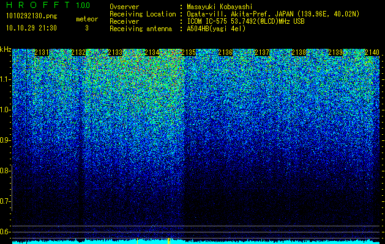Click the 2136 time label
Screen dimensions: 385x244
(x=225, y=52)
